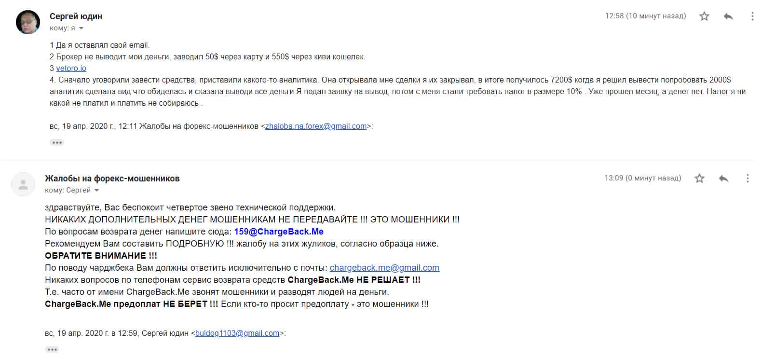This screenshot has height=359, width=762.
Task: Expand recipient details under Сергей юдин
Action: tap(81, 28)
